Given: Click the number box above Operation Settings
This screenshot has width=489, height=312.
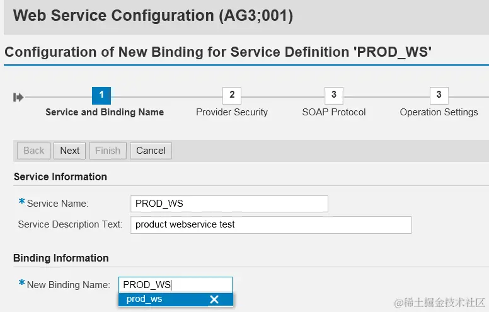Looking at the screenshot, I should click(x=439, y=95).
